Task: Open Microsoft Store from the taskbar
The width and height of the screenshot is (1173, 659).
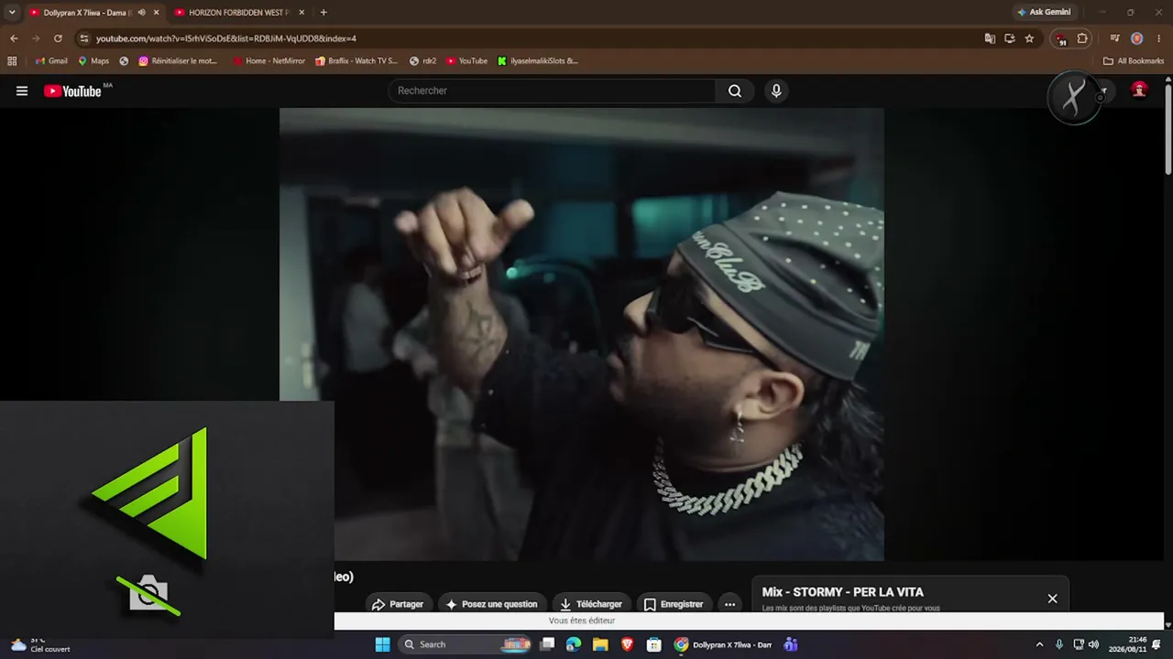Action: (654, 644)
